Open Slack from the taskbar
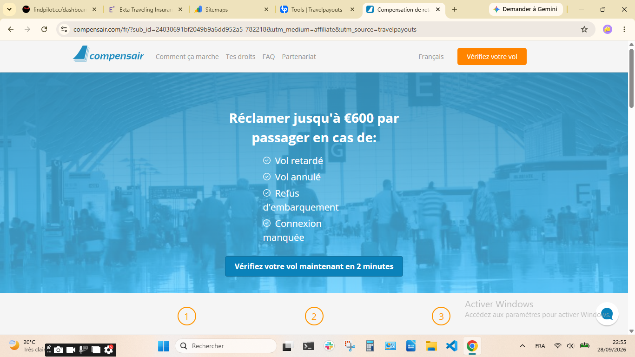The width and height of the screenshot is (635, 357). (x=329, y=346)
